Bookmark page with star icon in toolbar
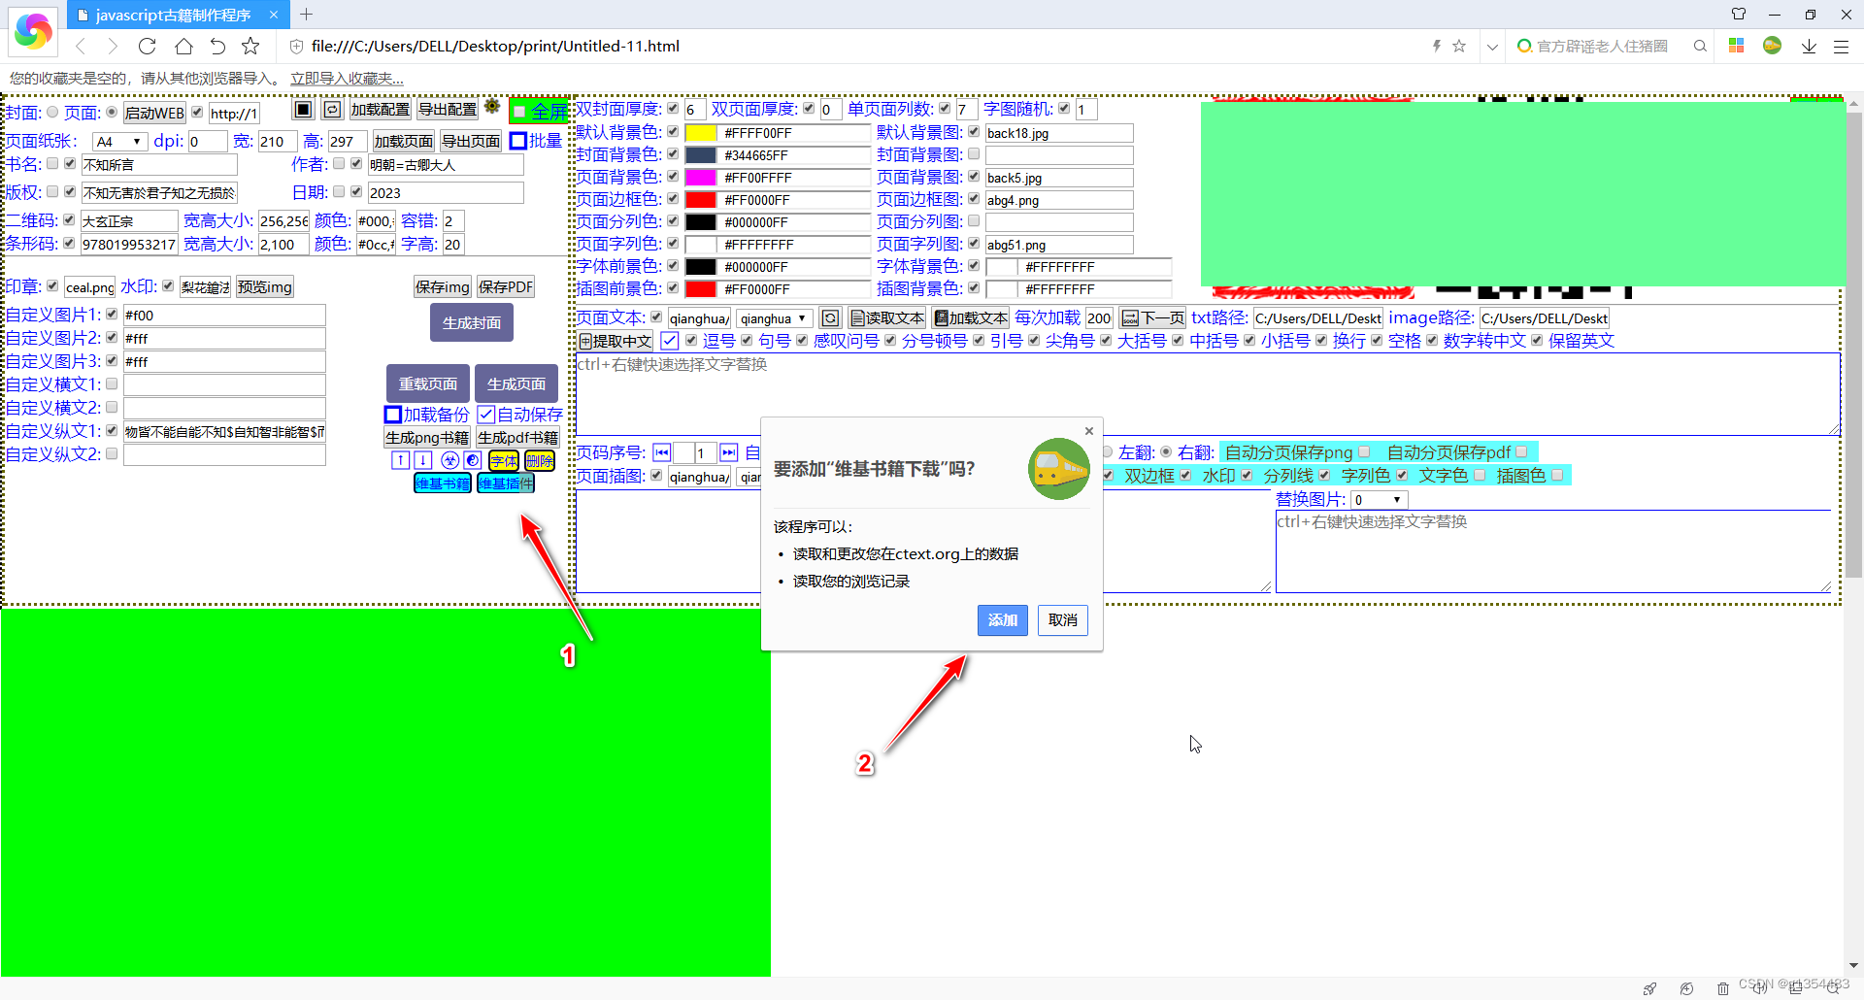Image resolution: width=1864 pixels, height=1000 pixels. 250,46
